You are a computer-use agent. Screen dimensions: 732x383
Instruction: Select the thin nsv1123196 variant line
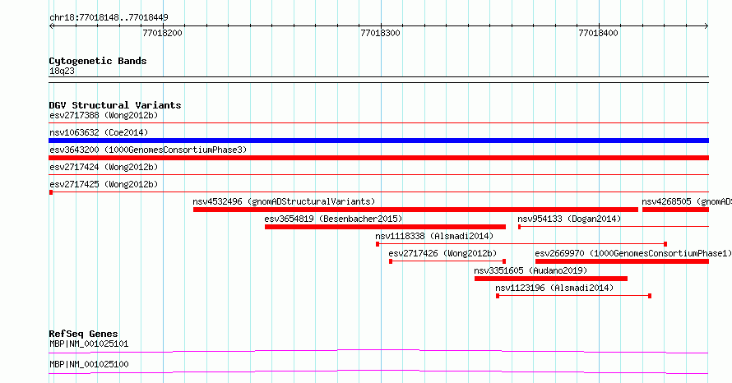(573, 296)
